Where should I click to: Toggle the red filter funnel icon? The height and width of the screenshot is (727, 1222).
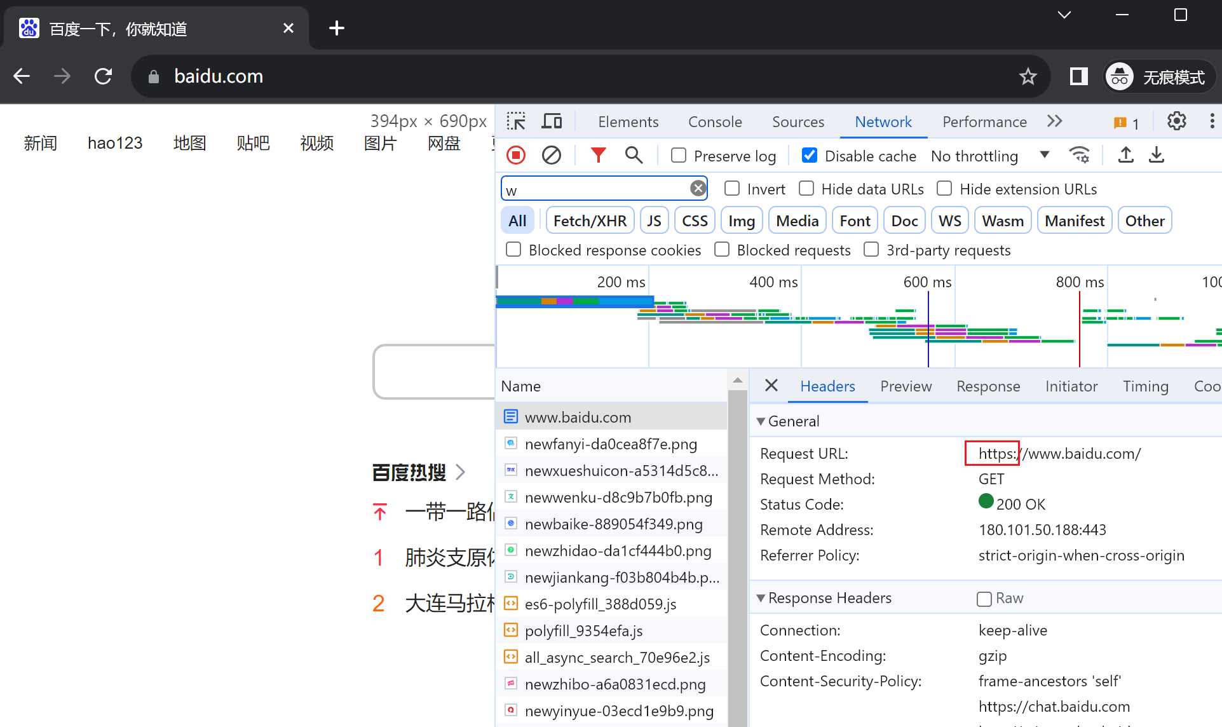(598, 155)
